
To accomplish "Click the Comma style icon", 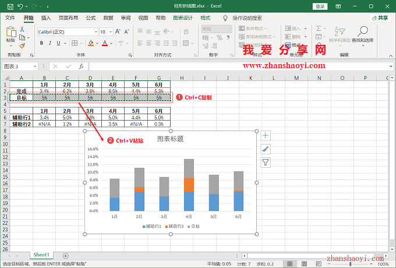I will click(x=228, y=38).
